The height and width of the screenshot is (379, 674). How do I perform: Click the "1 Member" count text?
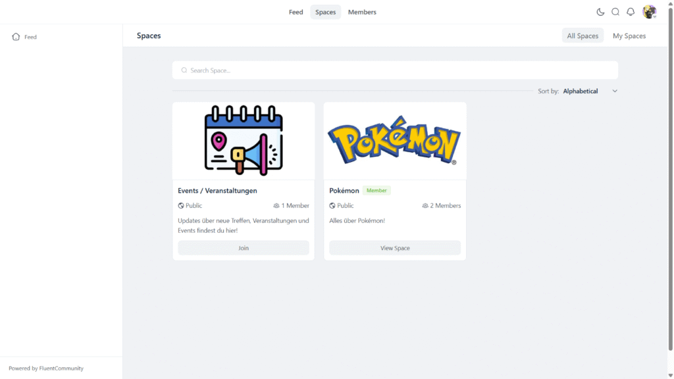(295, 206)
